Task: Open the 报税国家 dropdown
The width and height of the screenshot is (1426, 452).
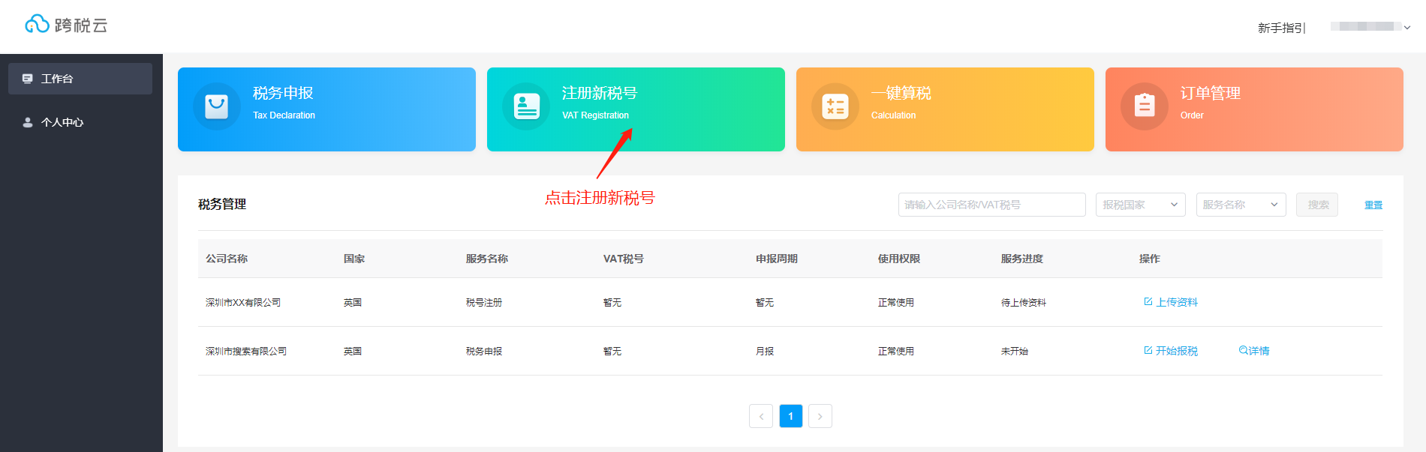Action: [1141, 205]
